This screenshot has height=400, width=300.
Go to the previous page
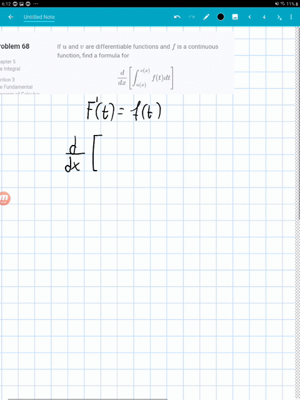(x=249, y=17)
